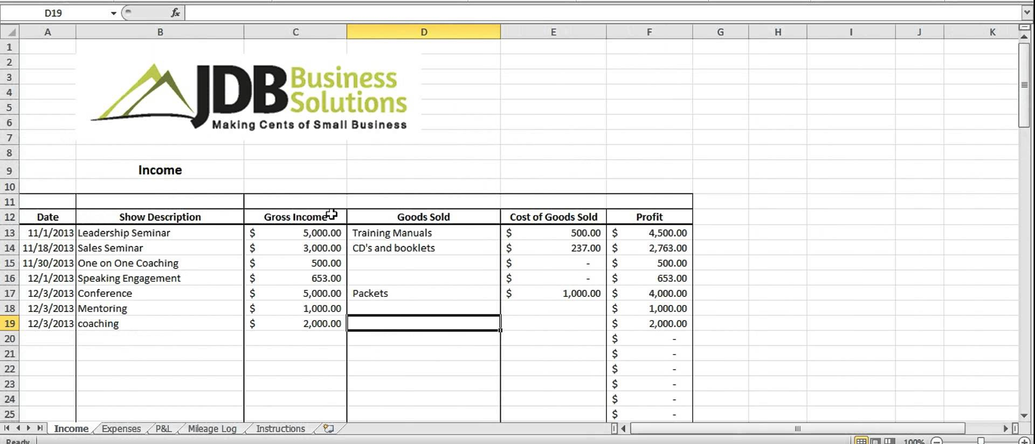1035x444 pixels.
Task: Select the 'Packets' cell
Action: coord(424,293)
